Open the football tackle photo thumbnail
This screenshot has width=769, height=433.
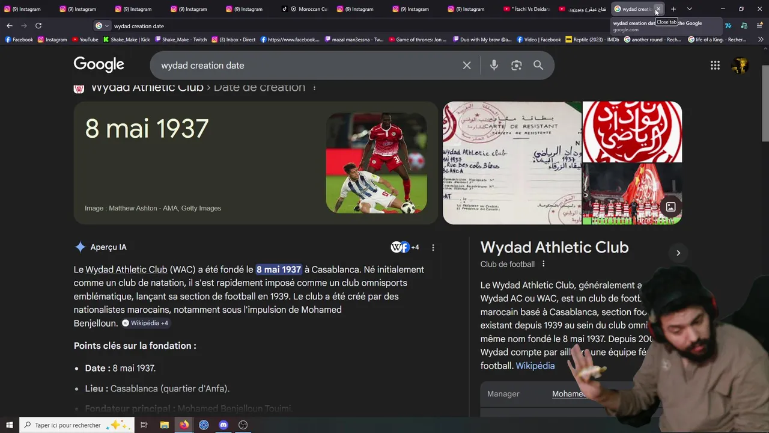tap(376, 163)
